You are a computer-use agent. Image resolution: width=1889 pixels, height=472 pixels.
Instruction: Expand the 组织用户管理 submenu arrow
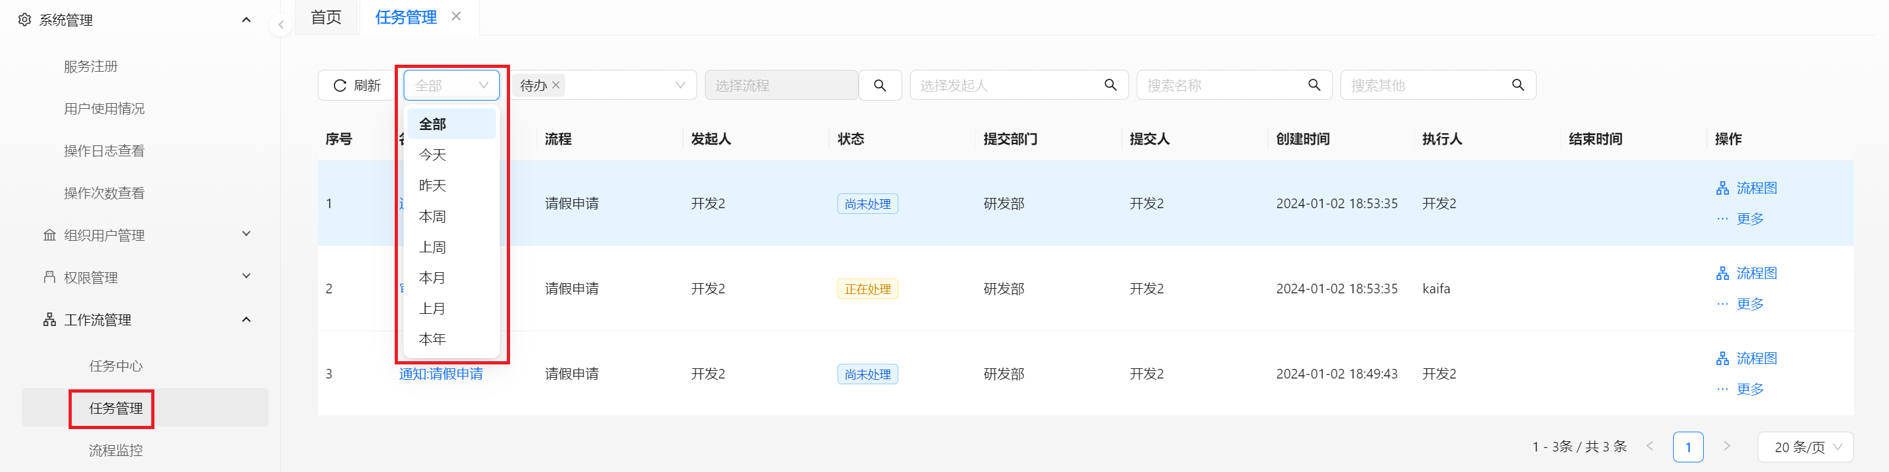(x=247, y=234)
